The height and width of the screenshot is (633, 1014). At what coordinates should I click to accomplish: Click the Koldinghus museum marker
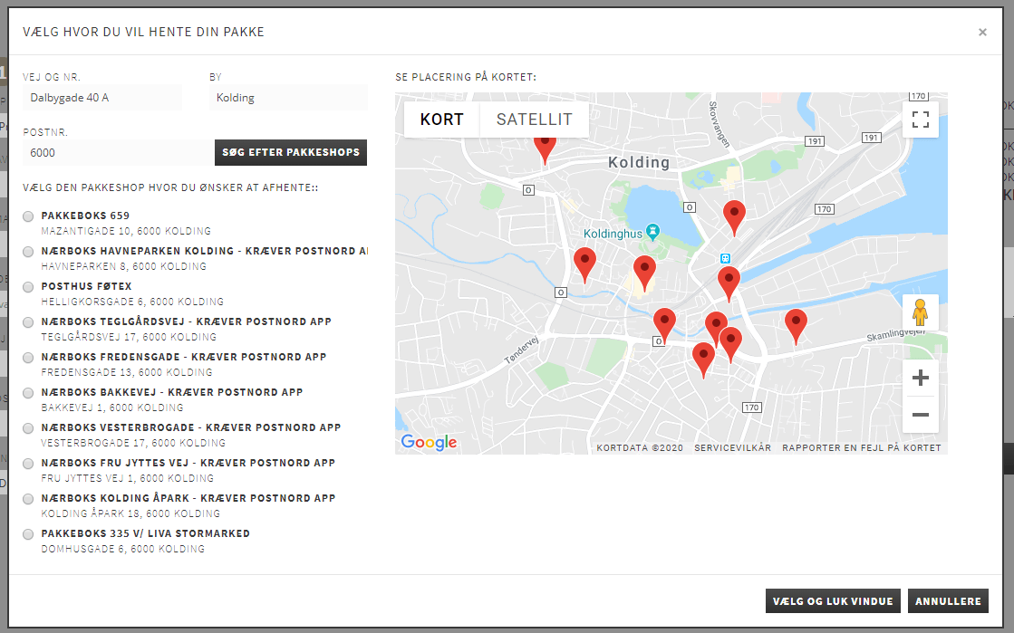[x=653, y=230]
